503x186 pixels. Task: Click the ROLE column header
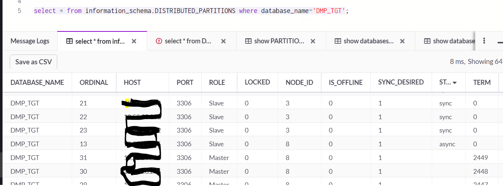pyautogui.click(x=217, y=82)
